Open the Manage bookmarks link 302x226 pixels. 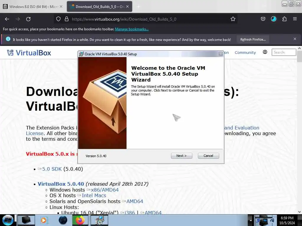[132, 29]
